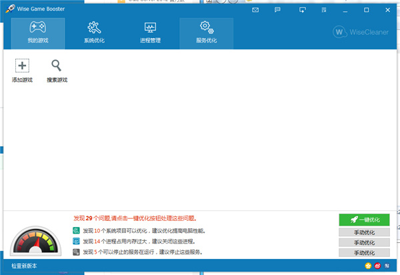Open the mail envelope icon in title bar
Viewport: 400px width, 275px height.
[255, 10]
